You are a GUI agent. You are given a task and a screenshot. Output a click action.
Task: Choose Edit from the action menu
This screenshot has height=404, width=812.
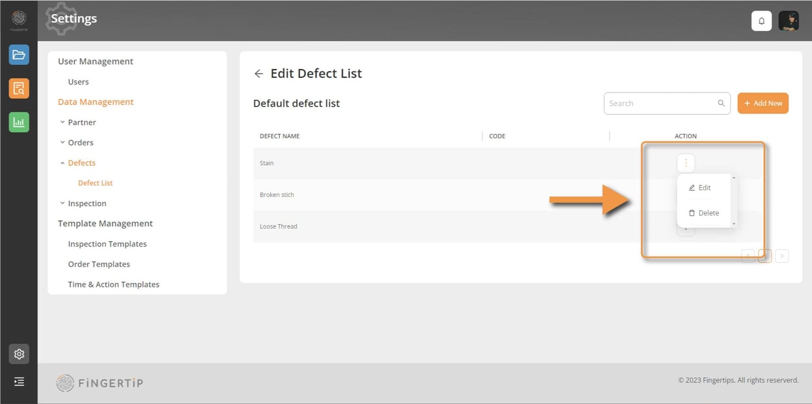(700, 188)
